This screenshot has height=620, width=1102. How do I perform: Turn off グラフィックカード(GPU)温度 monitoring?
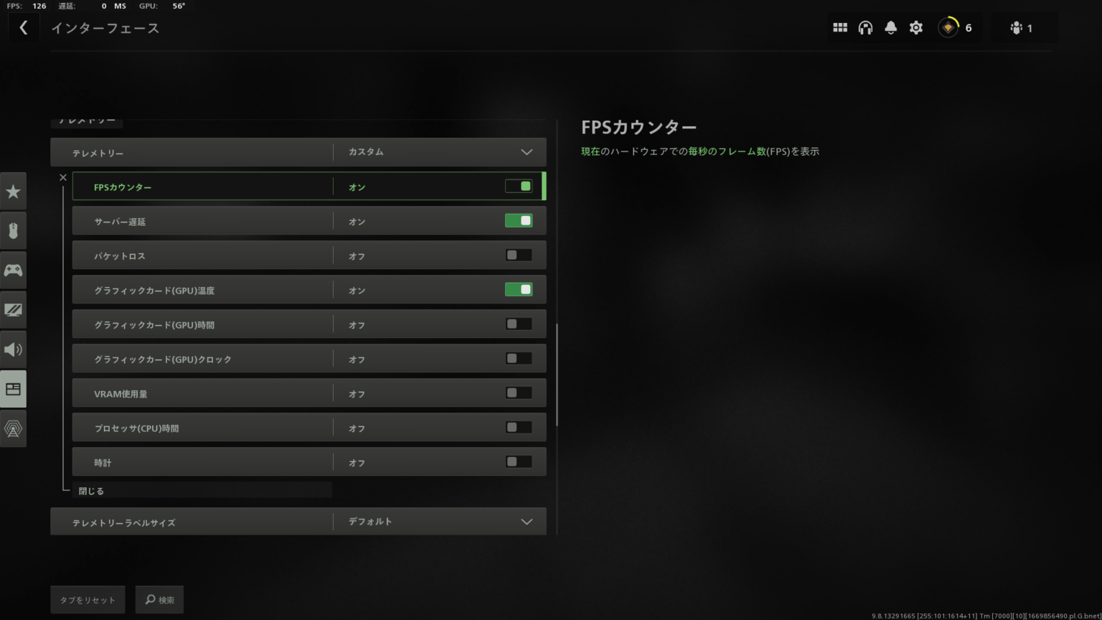[519, 289]
